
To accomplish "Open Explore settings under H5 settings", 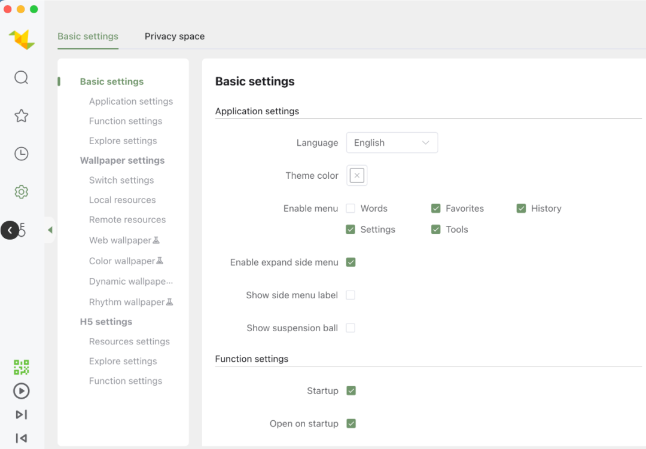I will 123,361.
